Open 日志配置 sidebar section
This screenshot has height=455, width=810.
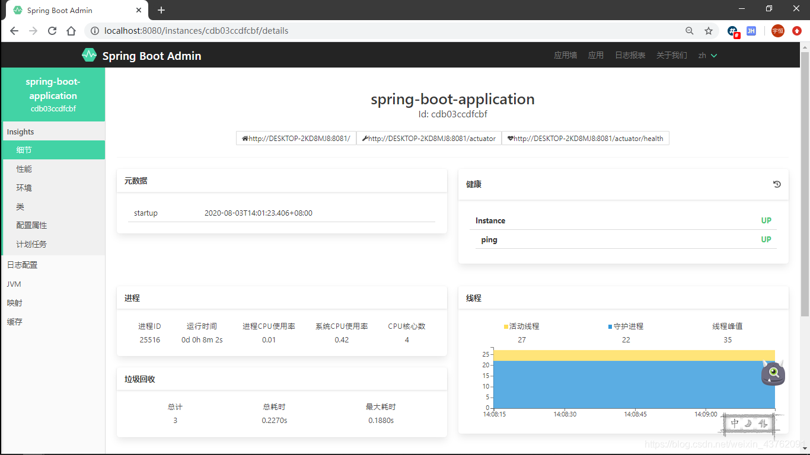click(x=53, y=265)
